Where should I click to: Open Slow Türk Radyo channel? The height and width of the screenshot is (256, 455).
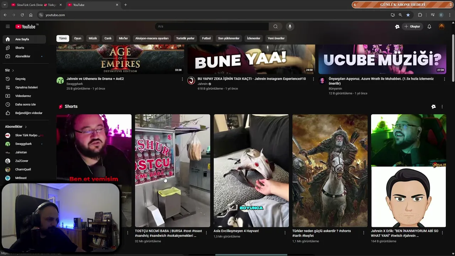pyautogui.click(x=24, y=135)
